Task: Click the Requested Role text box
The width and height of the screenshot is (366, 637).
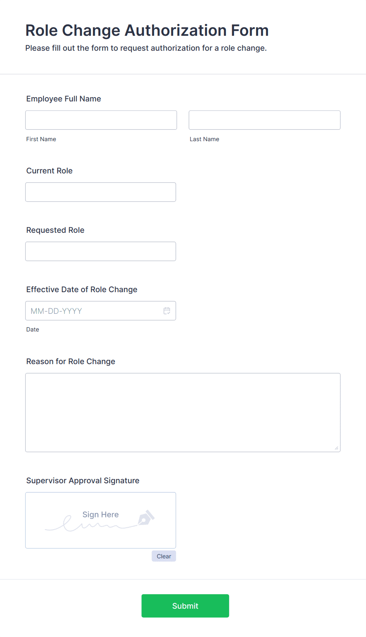Action: click(x=101, y=251)
